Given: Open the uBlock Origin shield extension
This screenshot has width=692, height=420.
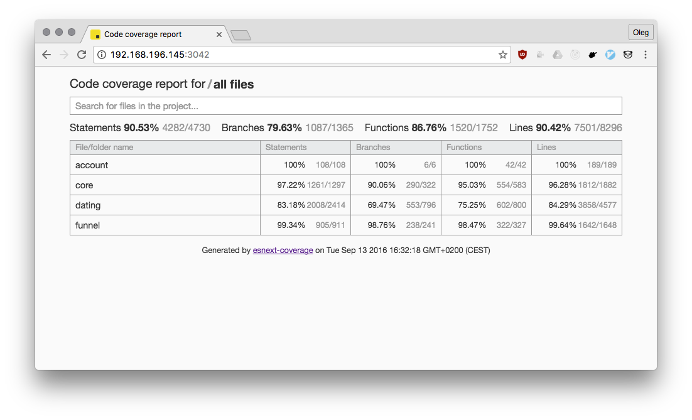Looking at the screenshot, I should coord(522,55).
